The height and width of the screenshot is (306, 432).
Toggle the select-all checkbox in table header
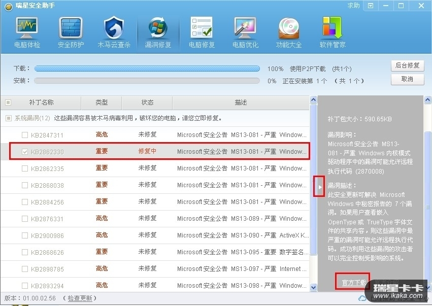point(8,103)
